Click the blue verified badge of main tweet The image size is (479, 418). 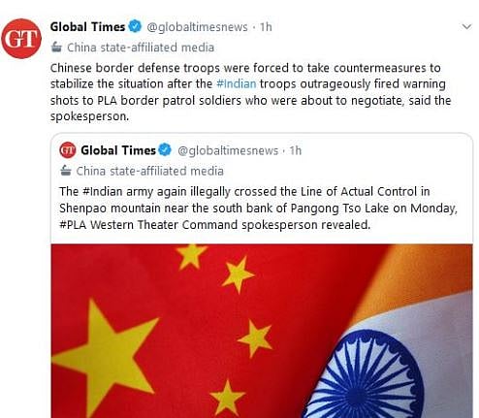(135, 26)
